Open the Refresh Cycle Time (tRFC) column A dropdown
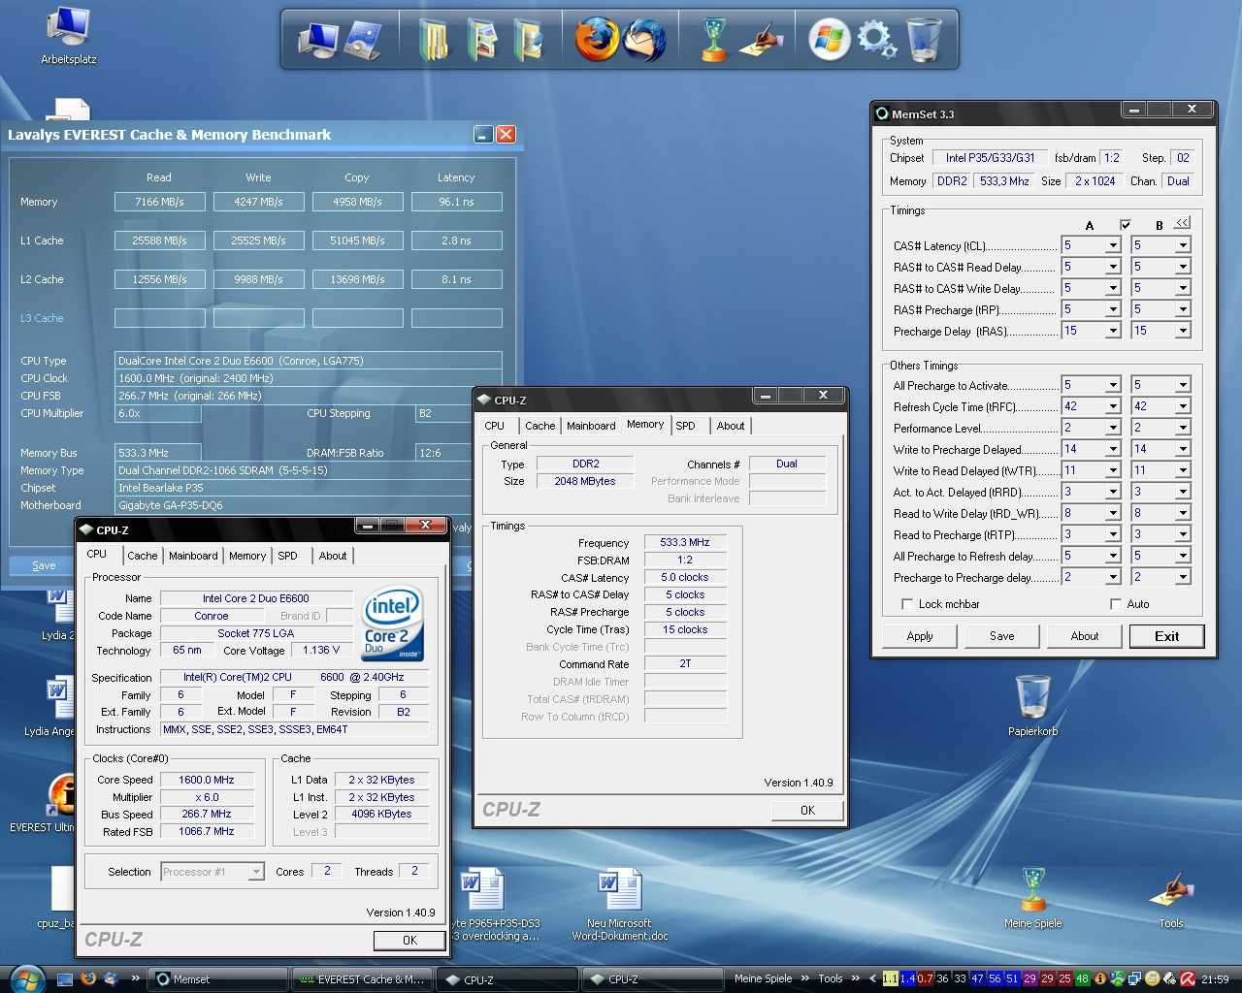 pyautogui.click(x=1113, y=406)
